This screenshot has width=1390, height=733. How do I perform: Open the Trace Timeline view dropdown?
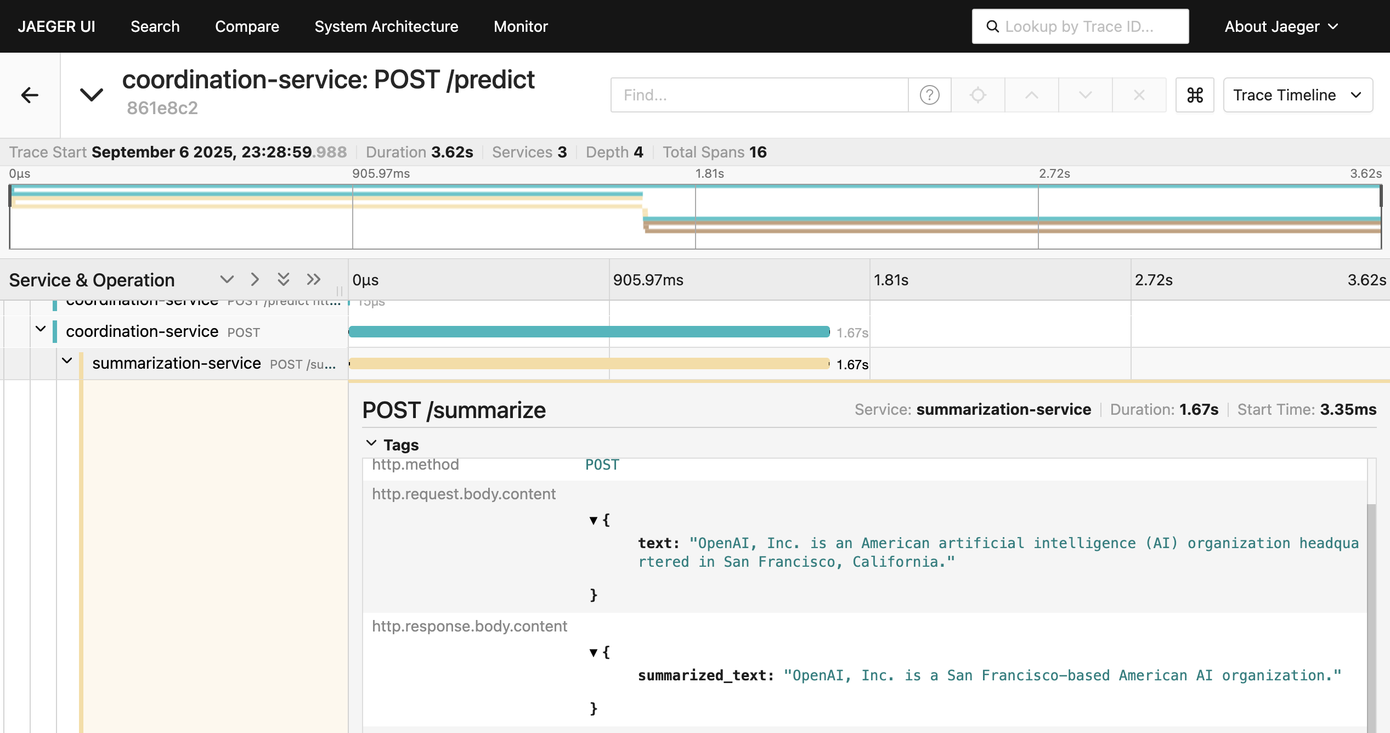(x=1297, y=95)
